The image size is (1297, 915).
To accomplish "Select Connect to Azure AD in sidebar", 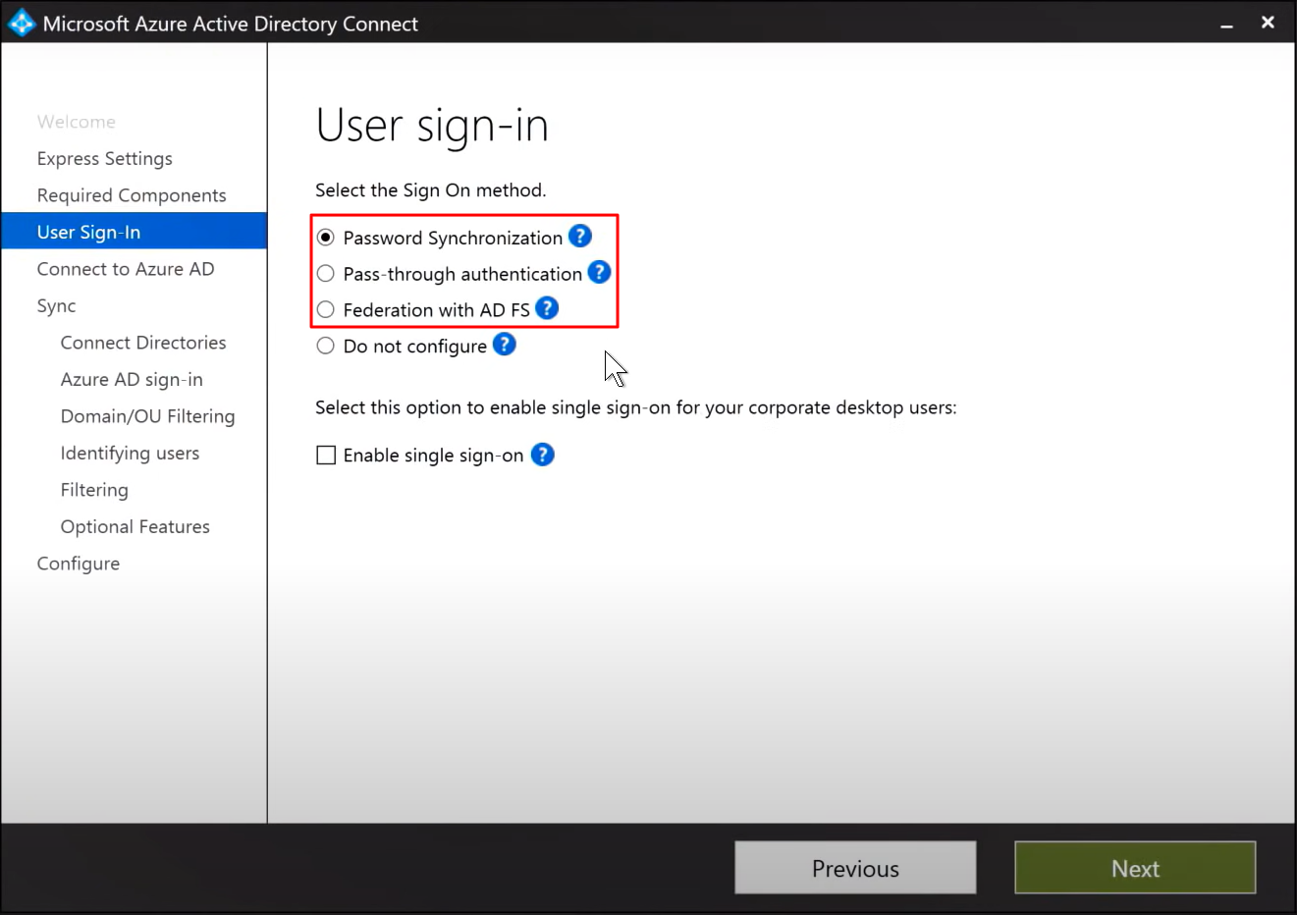I will click(125, 268).
